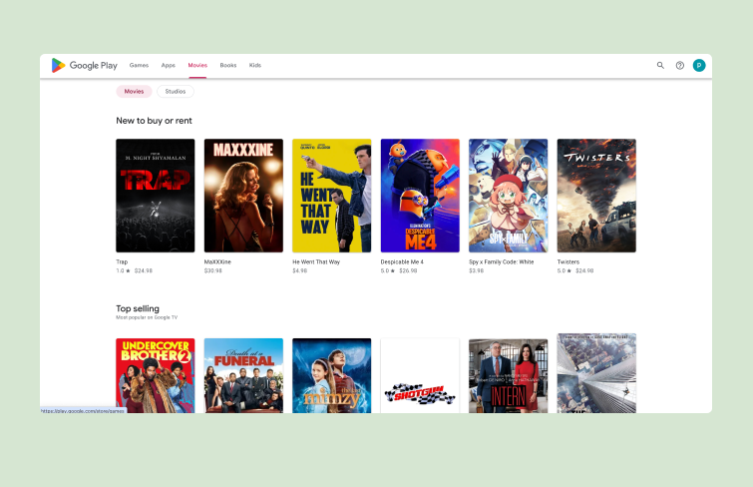
Task: Click the Trap title text
Action: tap(122, 262)
